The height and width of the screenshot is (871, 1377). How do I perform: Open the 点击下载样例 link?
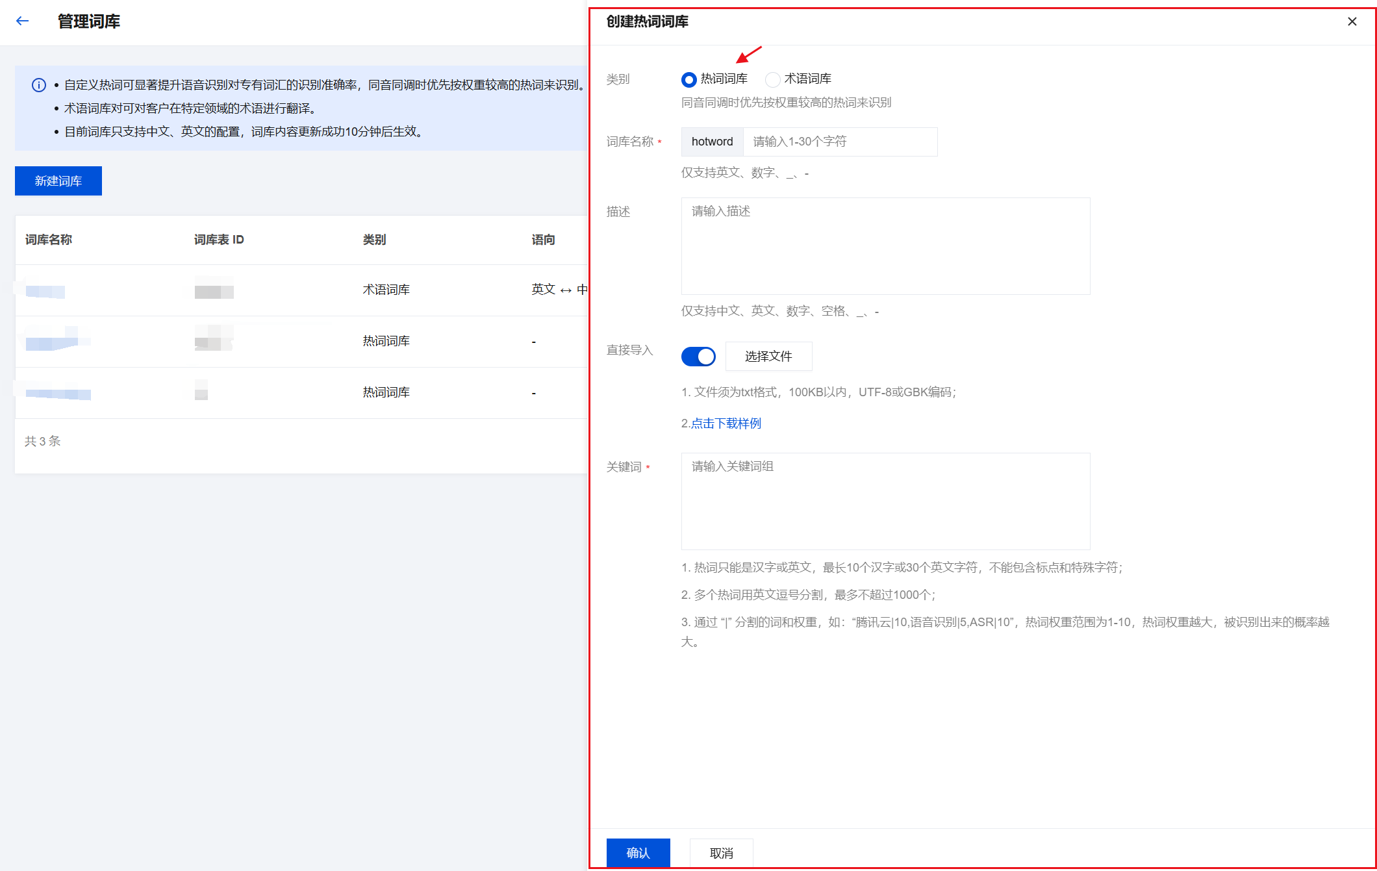pos(726,423)
